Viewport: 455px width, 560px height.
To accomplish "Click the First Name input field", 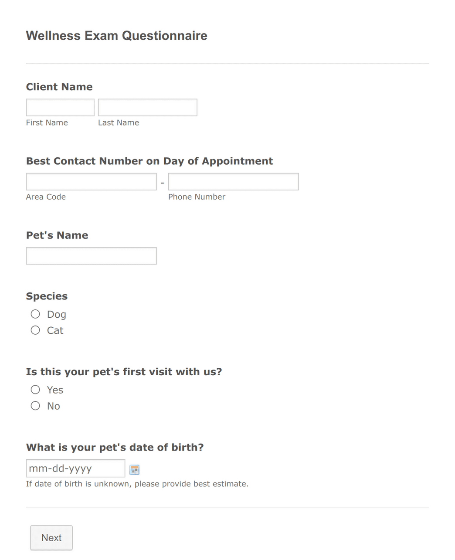I will pyautogui.click(x=60, y=108).
